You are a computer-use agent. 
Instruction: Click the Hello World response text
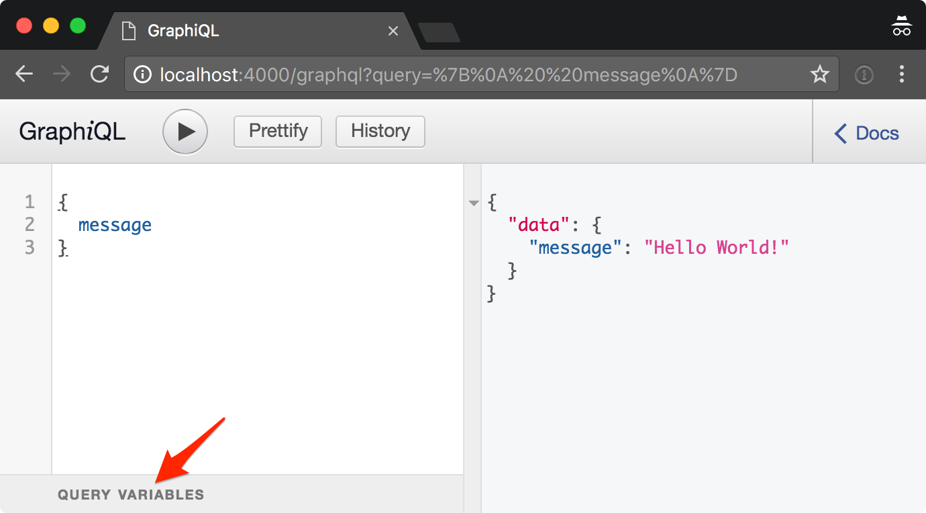point(717,247)
